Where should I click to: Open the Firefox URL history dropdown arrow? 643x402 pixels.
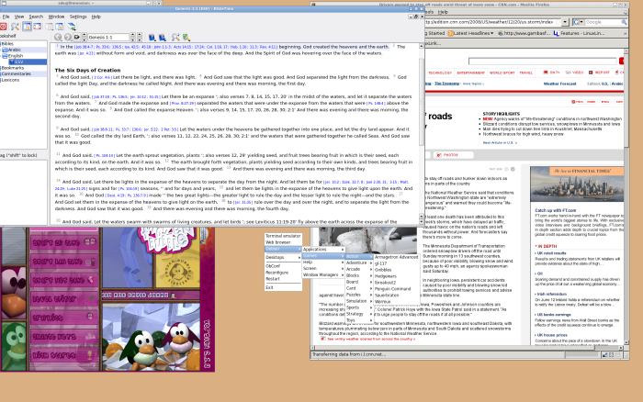565,22
